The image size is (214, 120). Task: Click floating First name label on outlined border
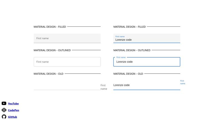(x=121, y=57)
